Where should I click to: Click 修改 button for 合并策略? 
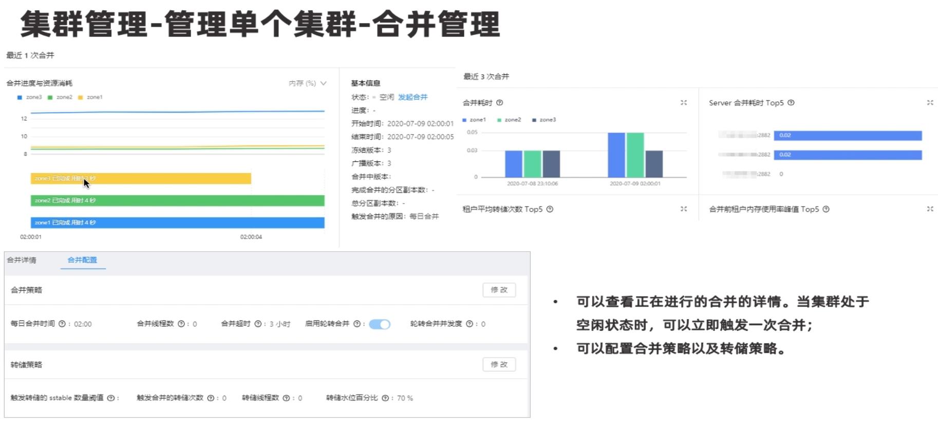tap(499, 290)
